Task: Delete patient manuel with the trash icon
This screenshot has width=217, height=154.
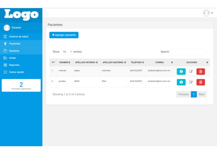Action: point(200,71)
